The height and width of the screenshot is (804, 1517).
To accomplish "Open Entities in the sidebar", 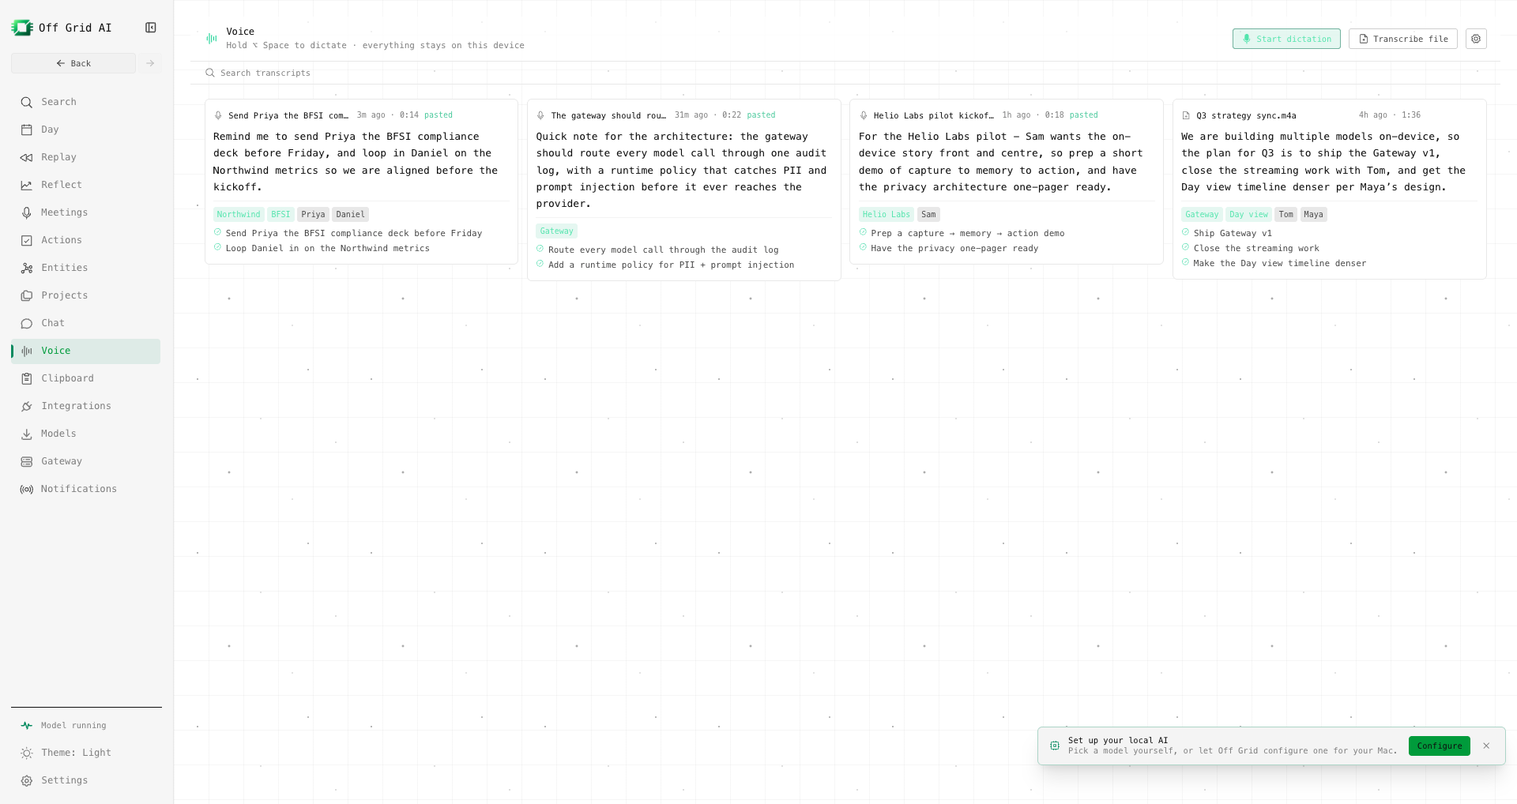I will (x=85, y=268).
